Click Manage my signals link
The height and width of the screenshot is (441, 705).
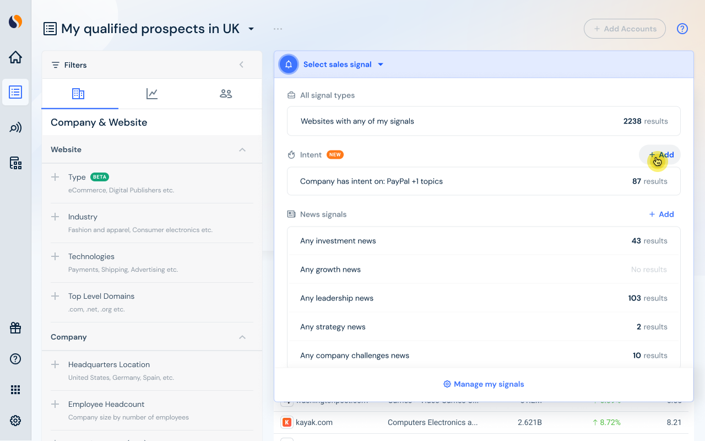point(484,384)
